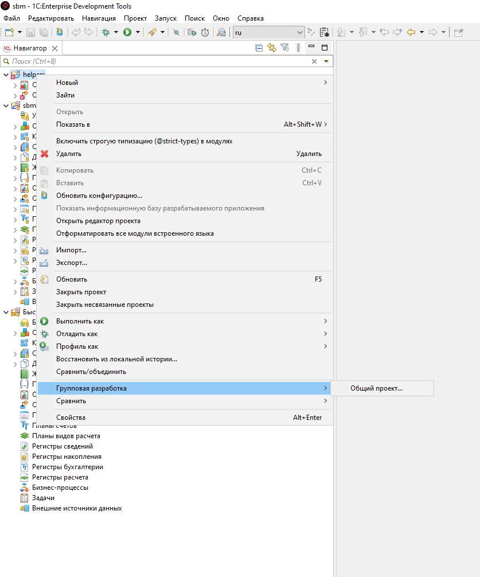This screenshot has width=480, height=577.
Task: Select Внешние источники данных tree item
Action: [77, 508]
